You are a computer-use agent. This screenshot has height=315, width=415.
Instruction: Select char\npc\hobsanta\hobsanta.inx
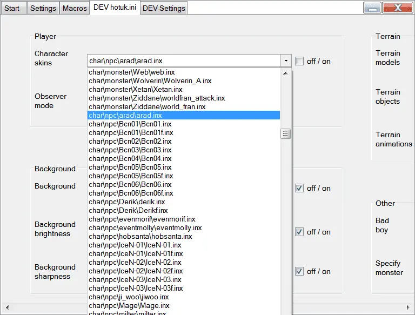tap(184, 236)
